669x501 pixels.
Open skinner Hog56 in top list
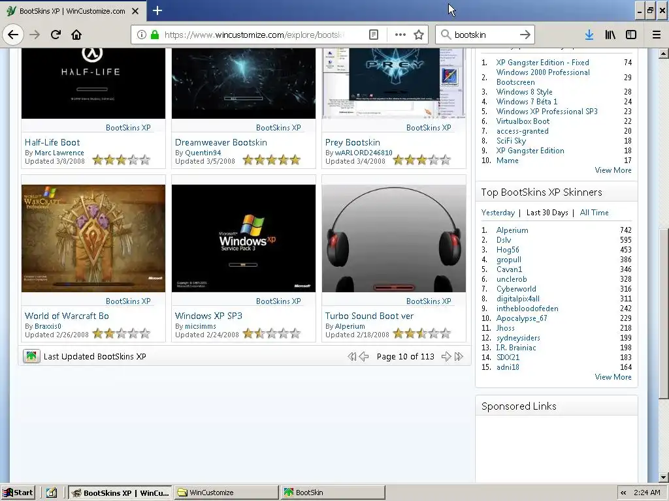[508, 250]
